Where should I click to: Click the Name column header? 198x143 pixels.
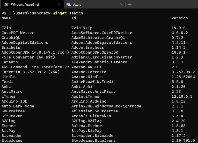[6, 18]
